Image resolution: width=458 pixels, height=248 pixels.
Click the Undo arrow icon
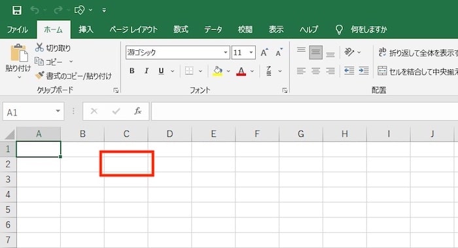click(x=35, y=10)
